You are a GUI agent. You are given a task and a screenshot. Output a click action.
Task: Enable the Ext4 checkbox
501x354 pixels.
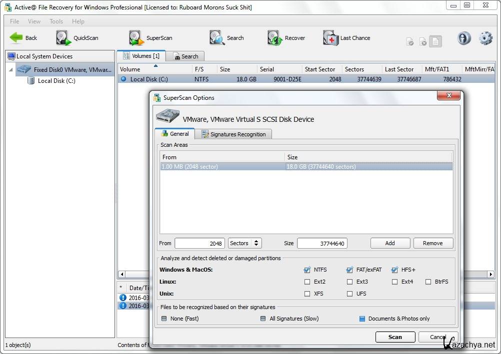pos(394,282)
